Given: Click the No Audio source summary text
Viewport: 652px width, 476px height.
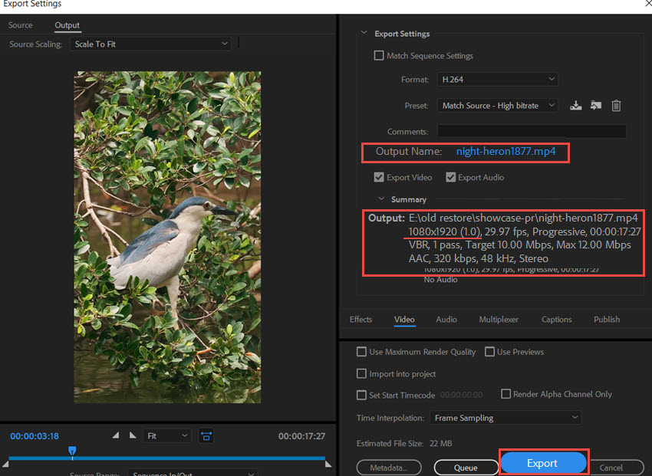Looking at the screenshot, I should click(x=440, y=280).
